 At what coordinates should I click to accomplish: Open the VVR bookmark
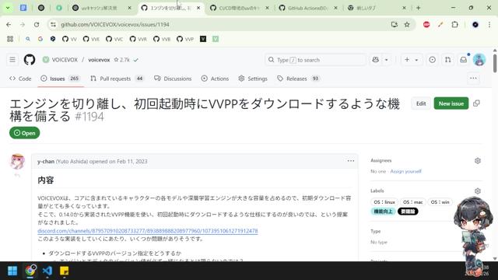click(x=139, y=39)
